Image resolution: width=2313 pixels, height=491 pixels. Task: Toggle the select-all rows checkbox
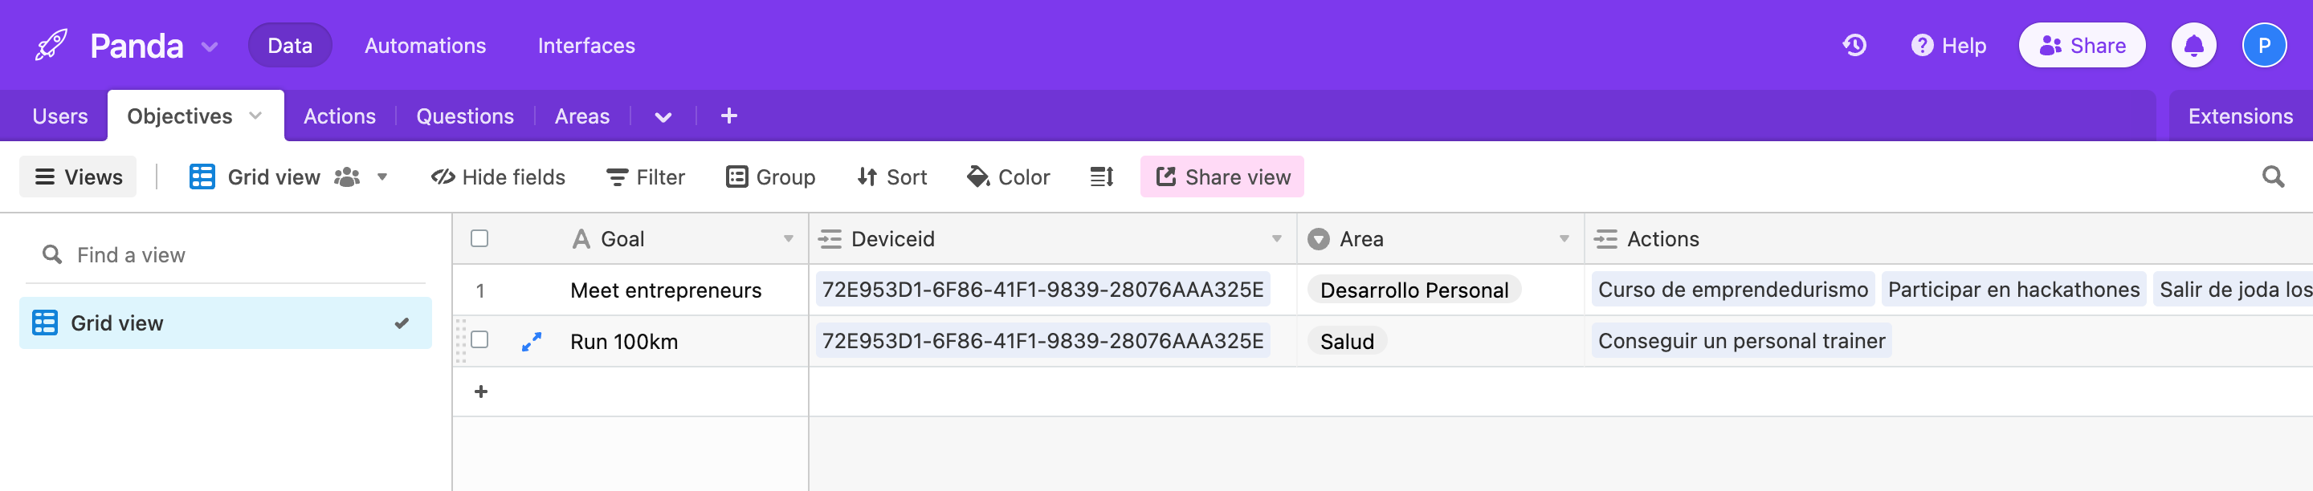pyautogui.click(x=479, y=237)
